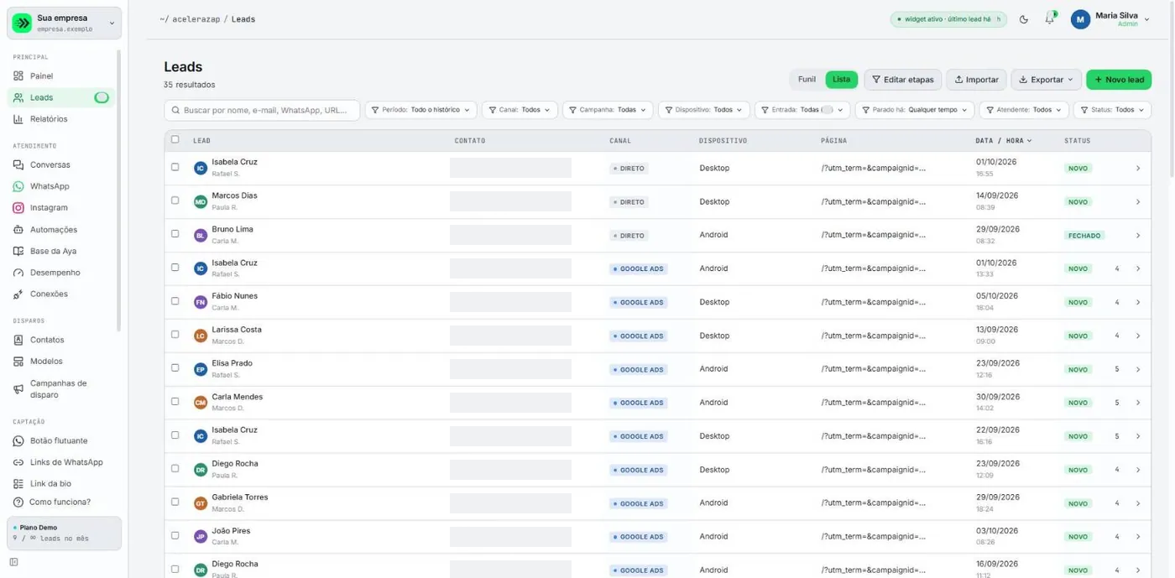1175x578 pixels.
Task: Click Bruno Lima's BL avatar
Action: pyautogui.click(x=201, y=236)
